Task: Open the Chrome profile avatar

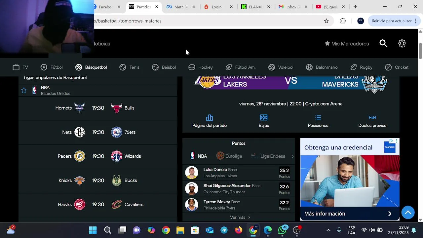Action: 361,21
